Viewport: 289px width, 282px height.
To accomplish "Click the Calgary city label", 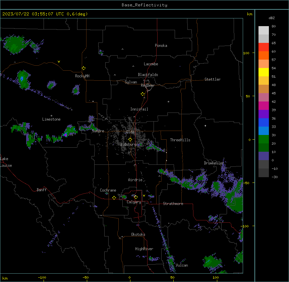I will (x=134, y=202).
